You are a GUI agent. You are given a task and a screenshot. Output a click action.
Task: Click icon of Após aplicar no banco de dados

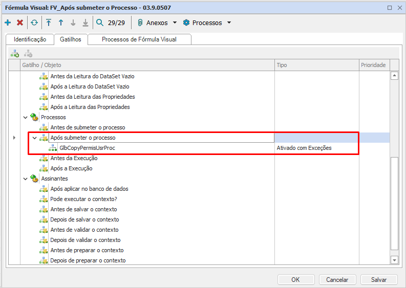coord(44,189)
